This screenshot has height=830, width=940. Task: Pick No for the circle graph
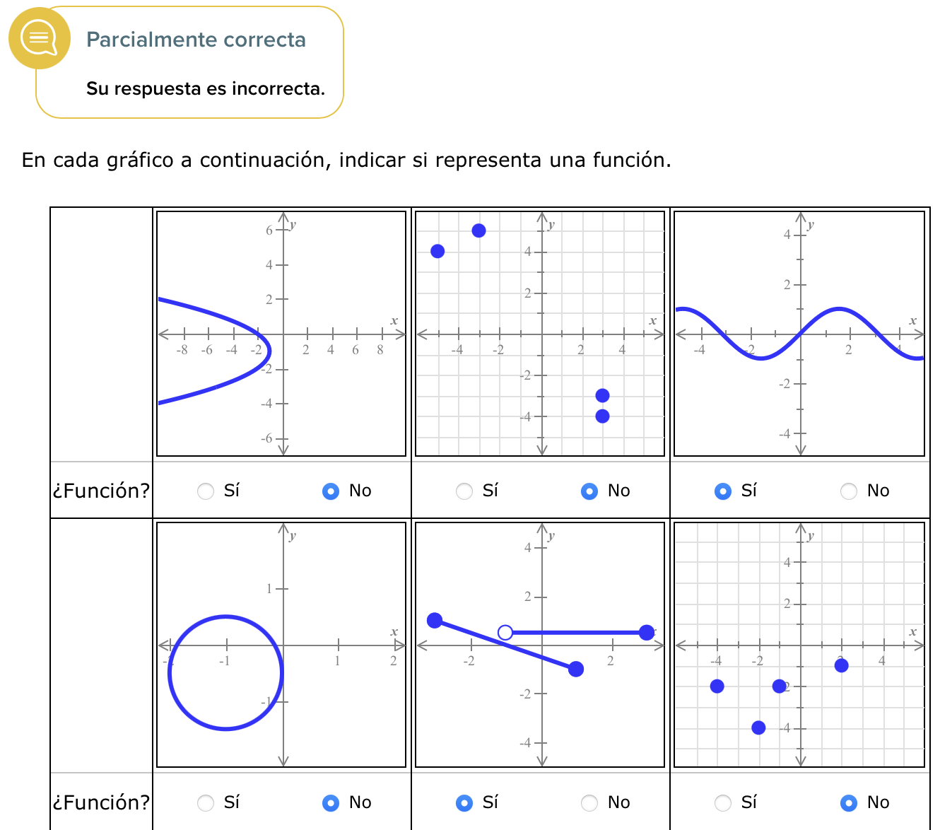331,802
